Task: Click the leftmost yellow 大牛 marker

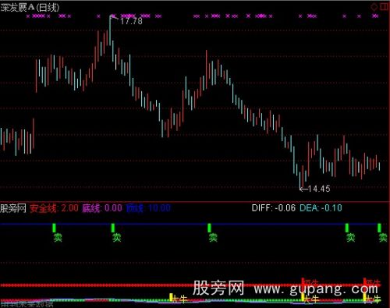Action: coord(179,299)
